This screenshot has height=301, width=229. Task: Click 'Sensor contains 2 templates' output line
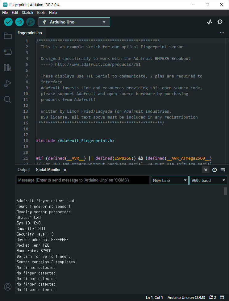46,262
